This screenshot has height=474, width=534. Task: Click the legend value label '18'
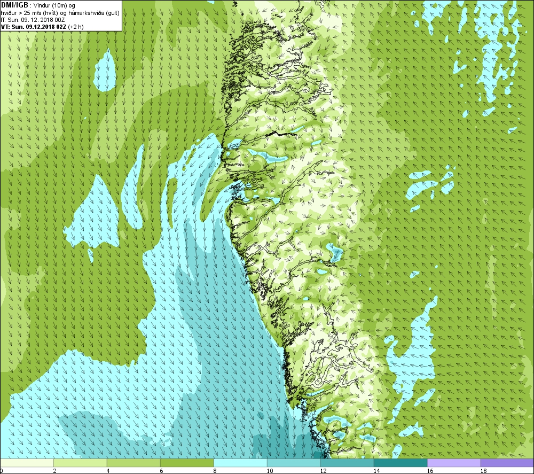pos(483,471)
